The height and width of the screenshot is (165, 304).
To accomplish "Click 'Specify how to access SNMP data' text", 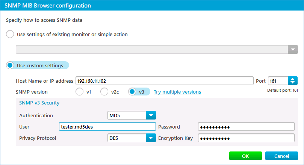I will pyautogui.click(x=44, y=20).
